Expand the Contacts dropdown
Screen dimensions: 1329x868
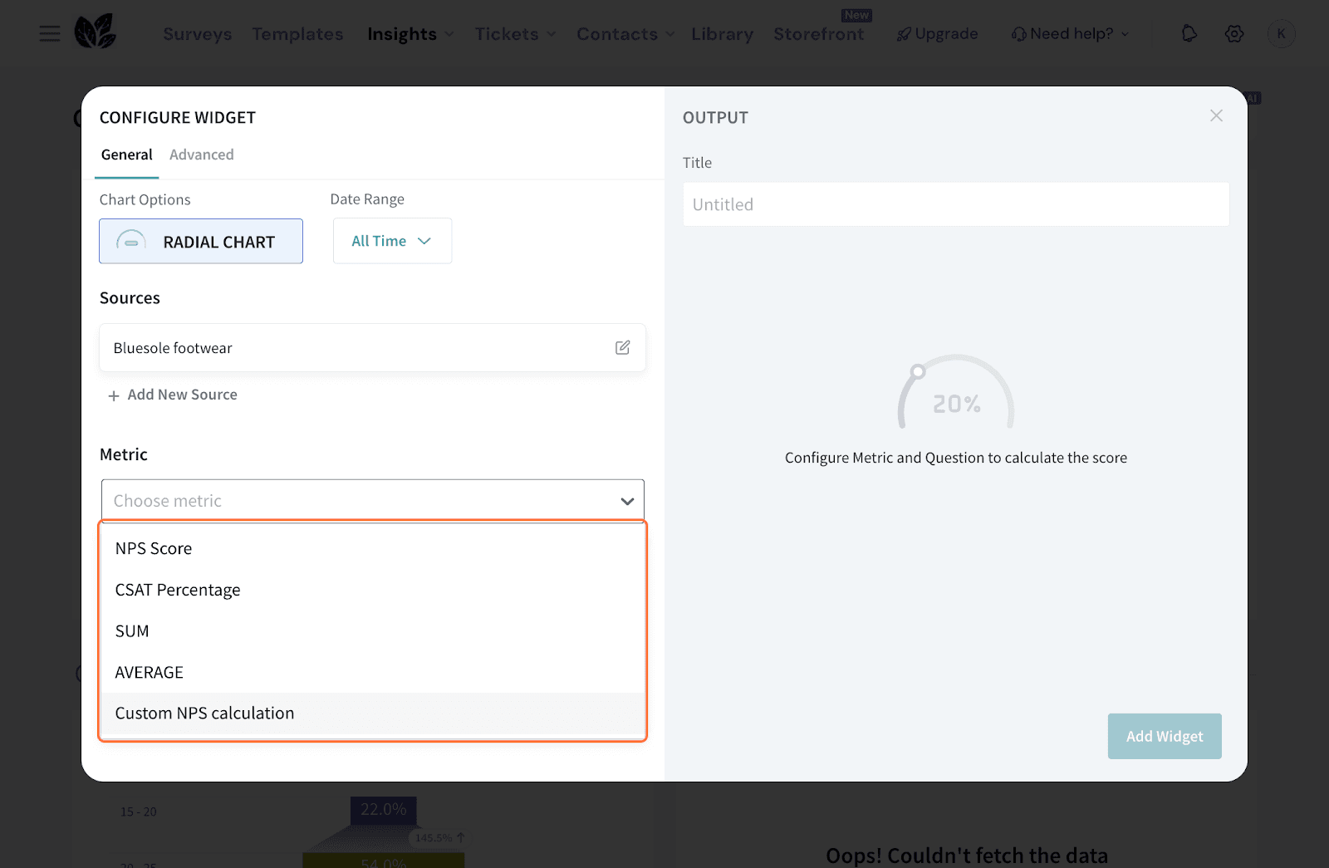tap(625, 34)
